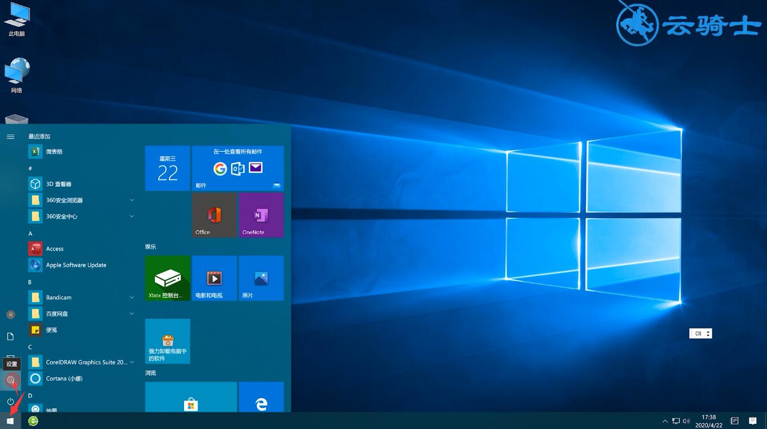Open Documents from Start sidebar
This screenshot has width=767, height=429.
pyautogui.click(x=10, y=336)
